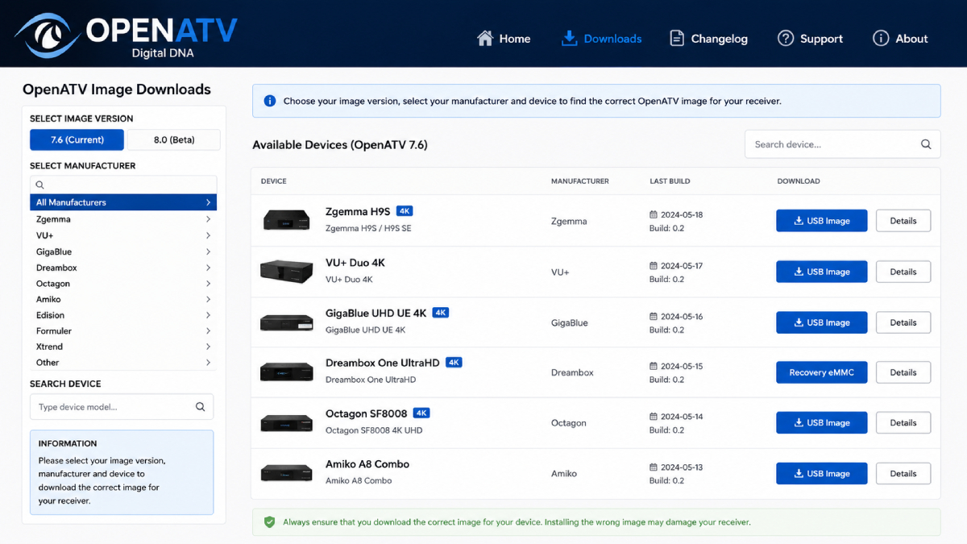The height and width of the screenshot is (544, 967).
Task: Expand the All Manufacturers chevron
Action: (208, 202)
